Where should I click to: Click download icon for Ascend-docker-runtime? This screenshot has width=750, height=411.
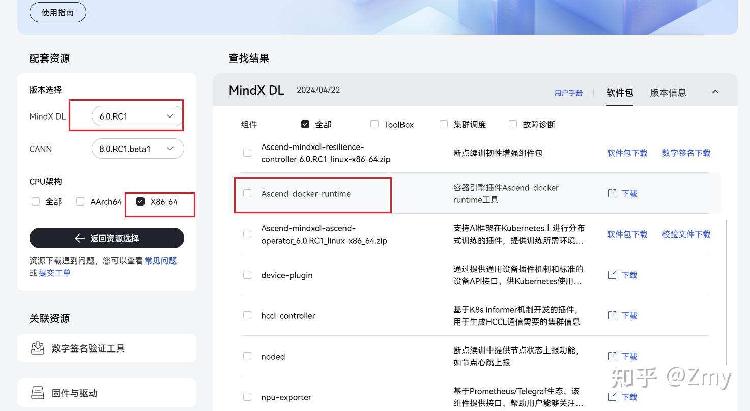(612, 193)
